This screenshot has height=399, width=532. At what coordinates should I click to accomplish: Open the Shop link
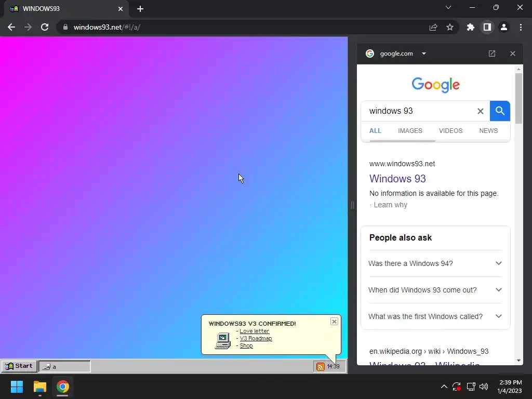point(246,345)
